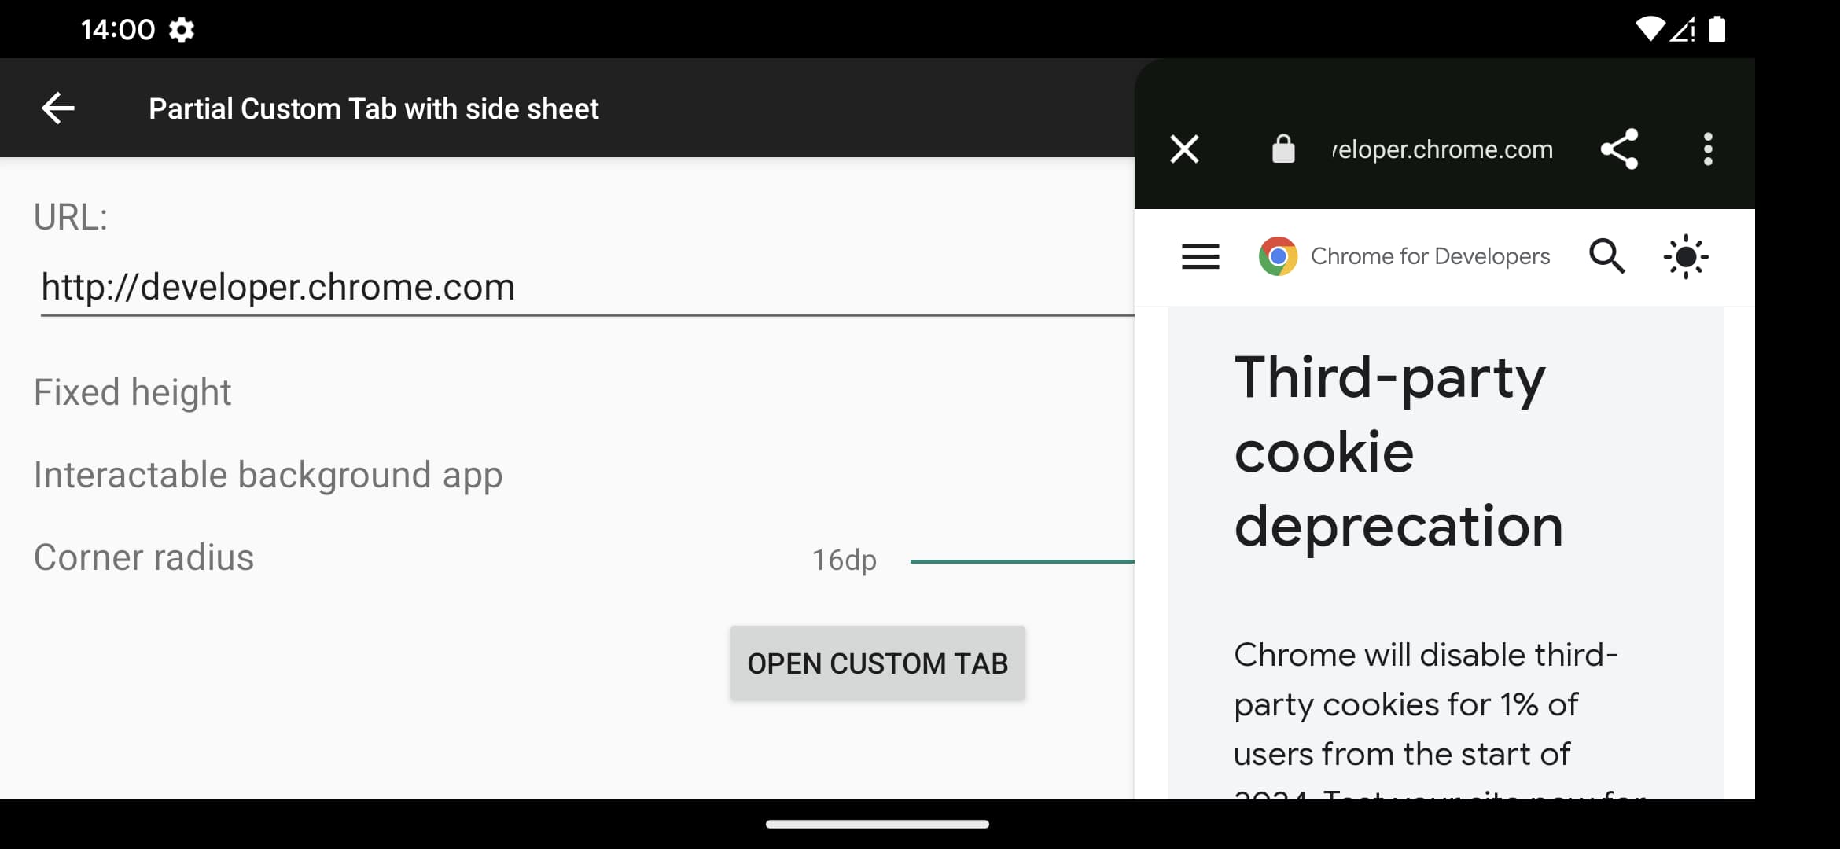
Task: Toggle the Interactable background app setting
Action: click(269, 474)
